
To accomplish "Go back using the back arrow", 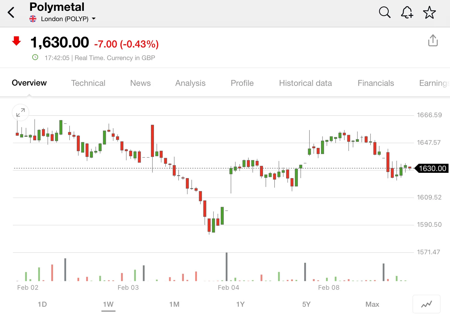I will [11, 13].
